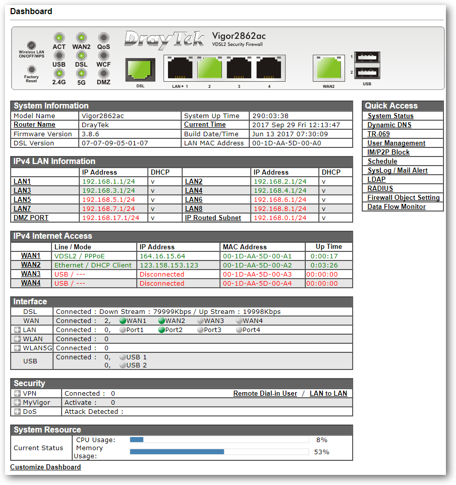Click LAN port 4 on router image
456x485 pixels.
click(x=269, y=68)
